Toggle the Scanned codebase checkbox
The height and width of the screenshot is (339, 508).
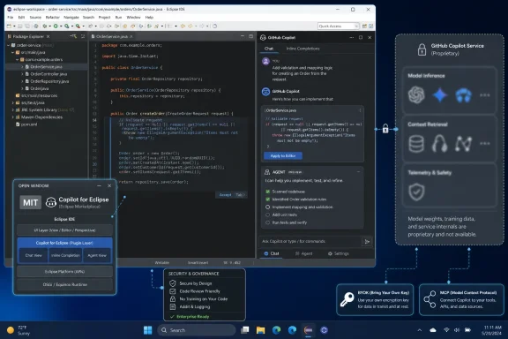click(x=267, y=192)
